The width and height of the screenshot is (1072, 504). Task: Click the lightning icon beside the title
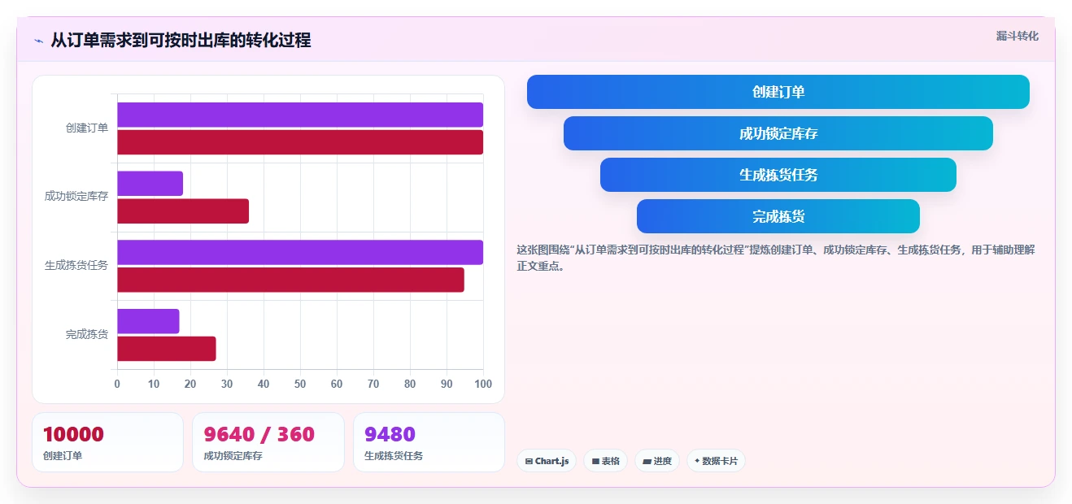click(x=38, y=41)
